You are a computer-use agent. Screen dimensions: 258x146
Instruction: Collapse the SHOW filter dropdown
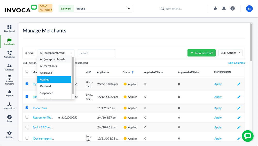56,53
